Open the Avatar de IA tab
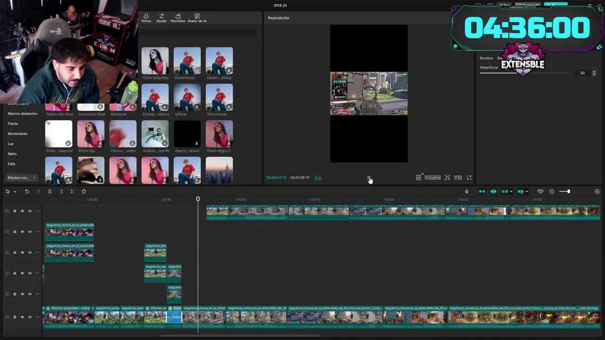The image size is (605, 340). (x=197, y=18)
